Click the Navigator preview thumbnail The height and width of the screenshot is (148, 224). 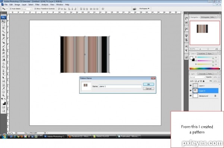coord(205,33)
